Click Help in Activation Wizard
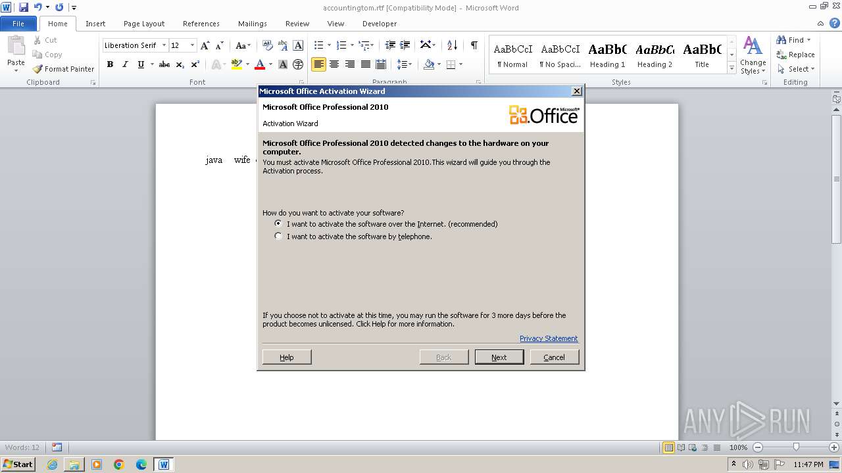842x473 pixels. pos(287,357)
